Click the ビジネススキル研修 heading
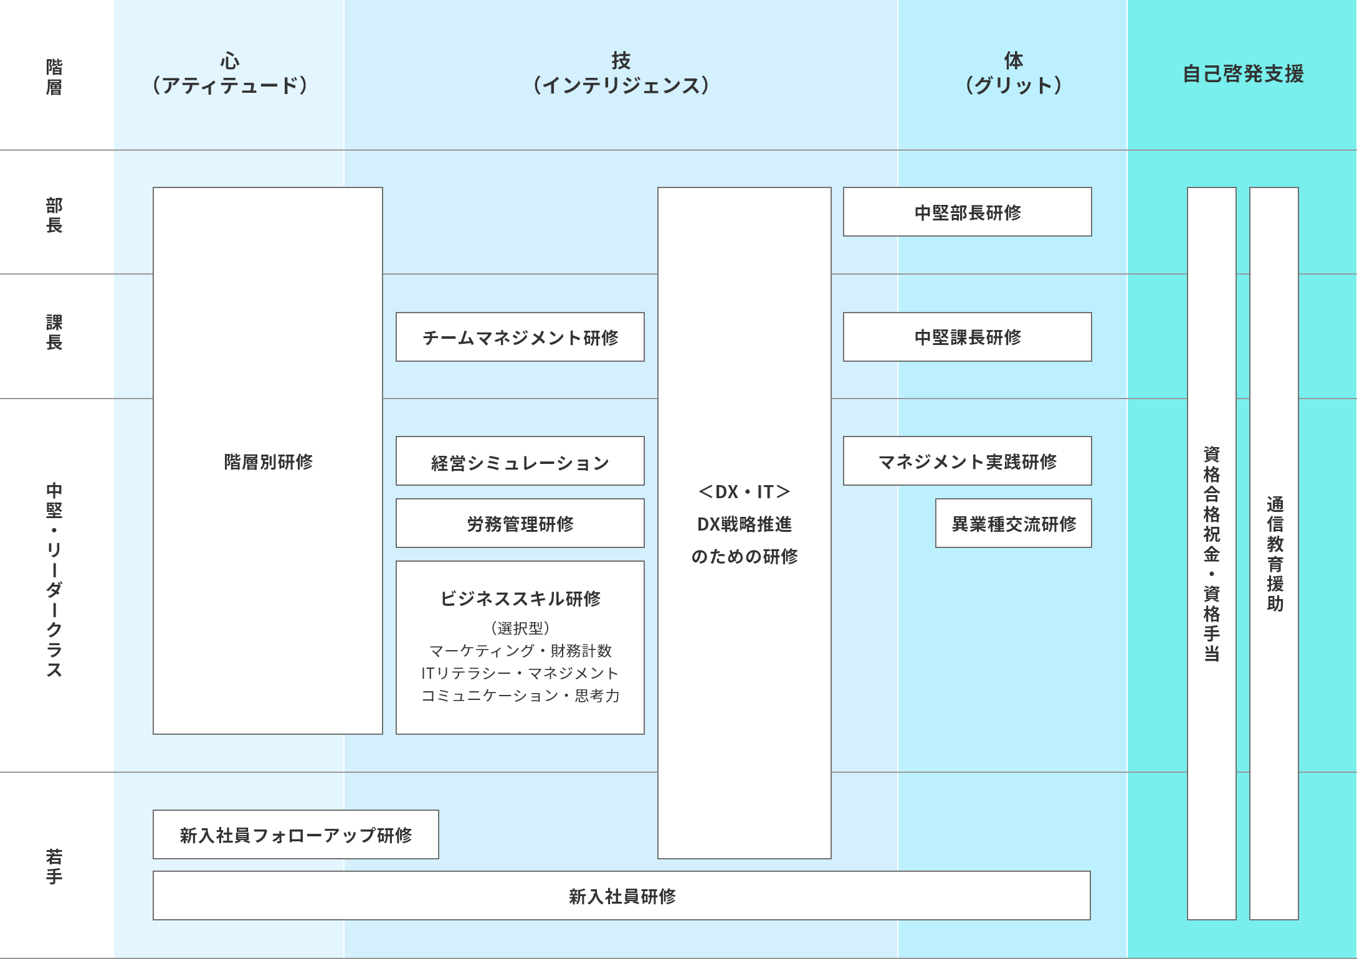 pos(520,598)
